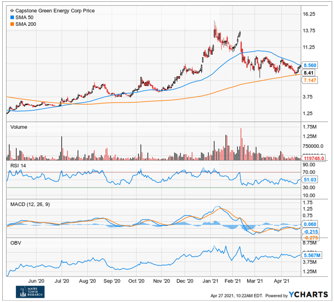Click the 10.00 RSI axis label
Viewport: 334px width, 302px height.
coord(309,195)
